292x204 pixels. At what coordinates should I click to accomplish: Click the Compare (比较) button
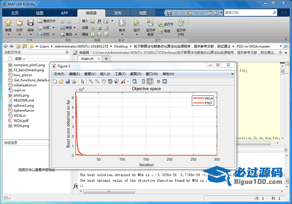point(45,27)
